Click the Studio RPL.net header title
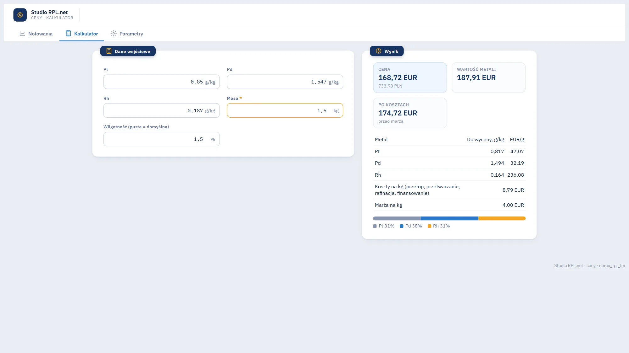629x353 pixels. [x=49, y=12]
